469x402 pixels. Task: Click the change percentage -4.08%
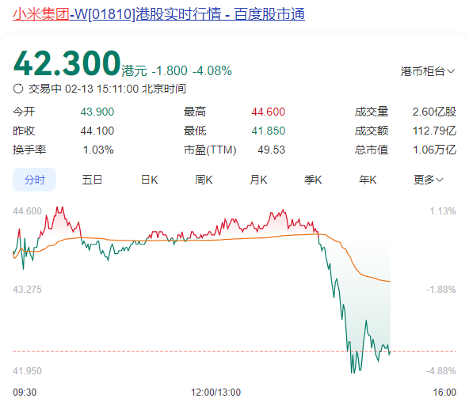212,71
